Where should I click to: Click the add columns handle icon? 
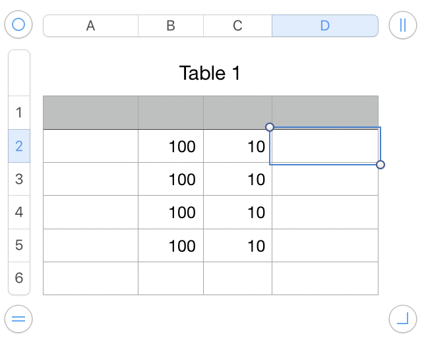coord(402,25)
